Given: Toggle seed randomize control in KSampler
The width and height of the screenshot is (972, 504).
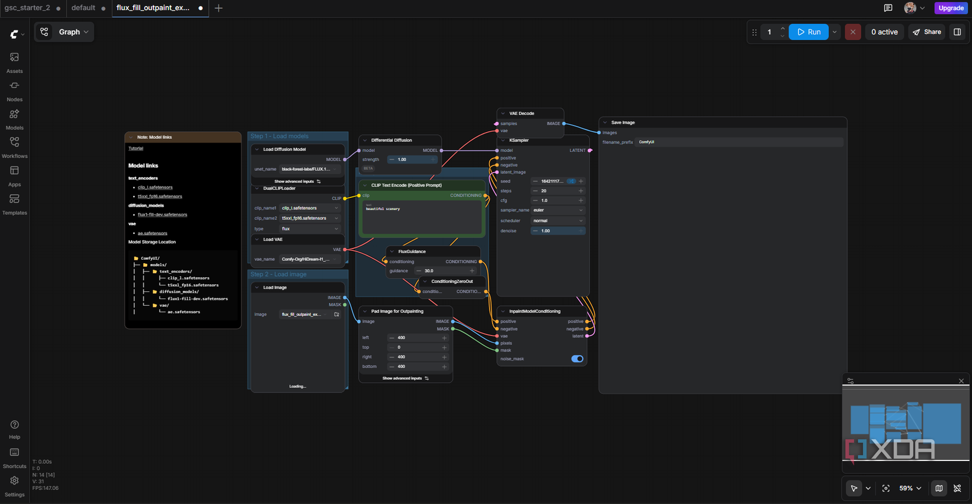Looking at the screenshot, I should [x=571, y=181].
